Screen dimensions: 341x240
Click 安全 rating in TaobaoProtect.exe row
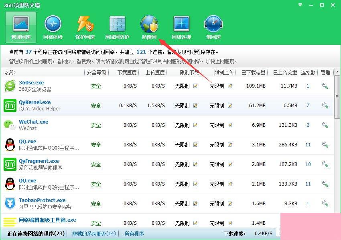click(96, 204)
